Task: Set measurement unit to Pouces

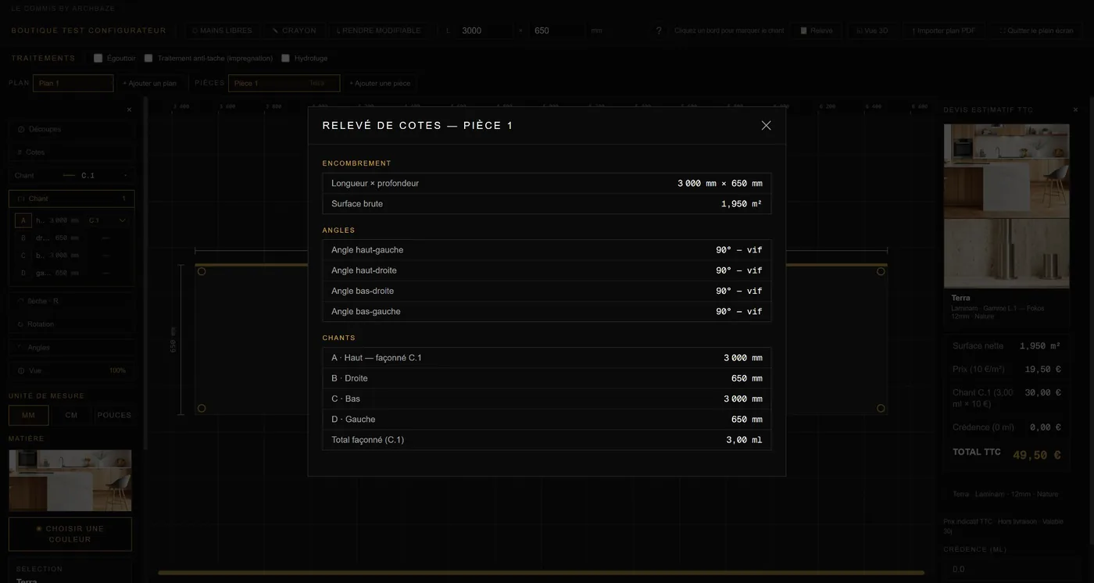Action: [x=114, y=415]
